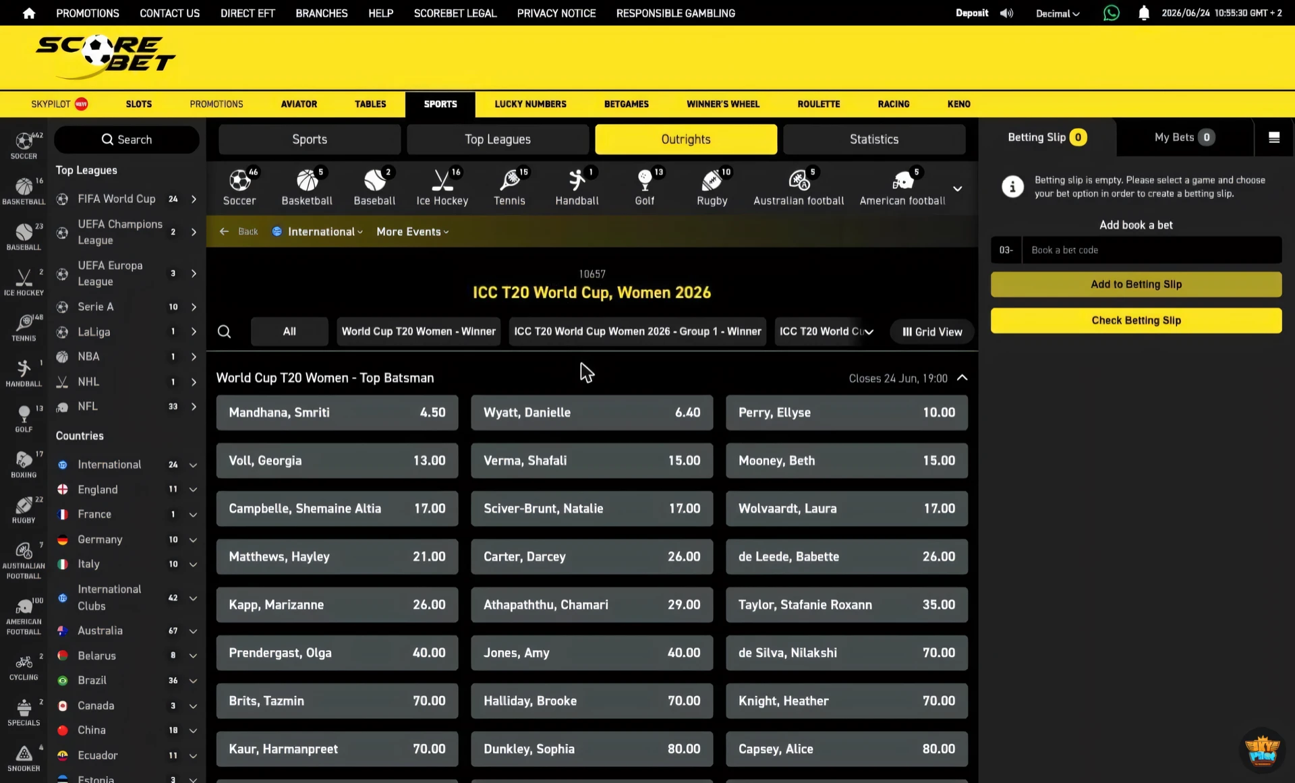Open the Sky Pilot floating game icon
Viewport: 1295px width, 783px height.
click(x=1262, y=749)
